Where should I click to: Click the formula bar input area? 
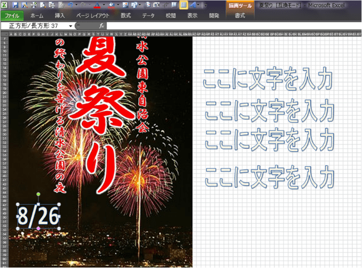point(234,26)
